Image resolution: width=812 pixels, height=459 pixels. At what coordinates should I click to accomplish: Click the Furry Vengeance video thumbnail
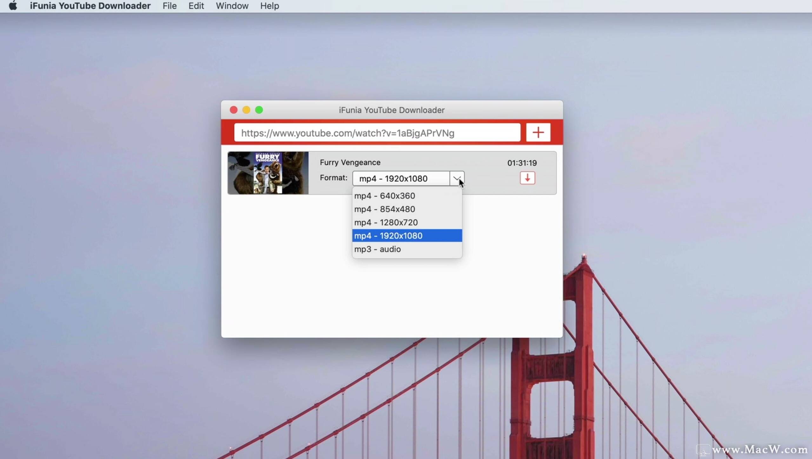point(268,173)
